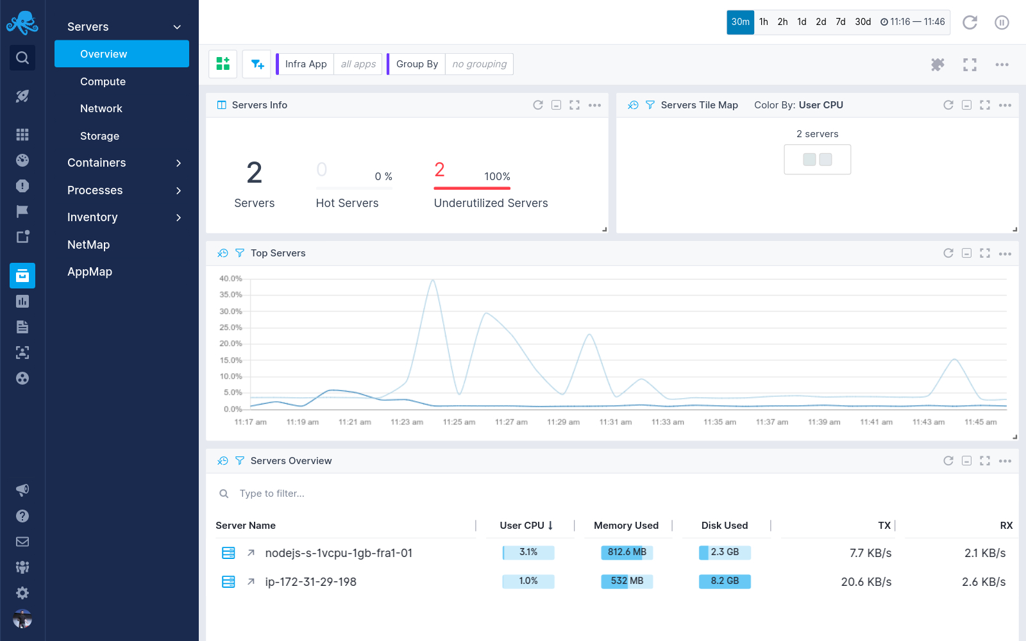Viewport: 1026px width, 641px height.
Task: Click the add filter funnel icon
Action: [x=256, y=64]
